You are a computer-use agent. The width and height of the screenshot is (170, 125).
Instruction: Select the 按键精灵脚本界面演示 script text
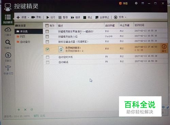tap(76, 31)
